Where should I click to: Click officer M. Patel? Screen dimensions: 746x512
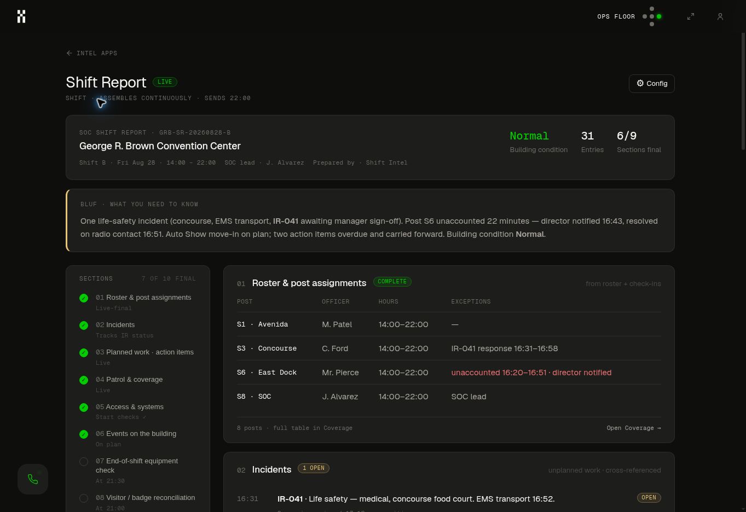[x=337, y=324]
